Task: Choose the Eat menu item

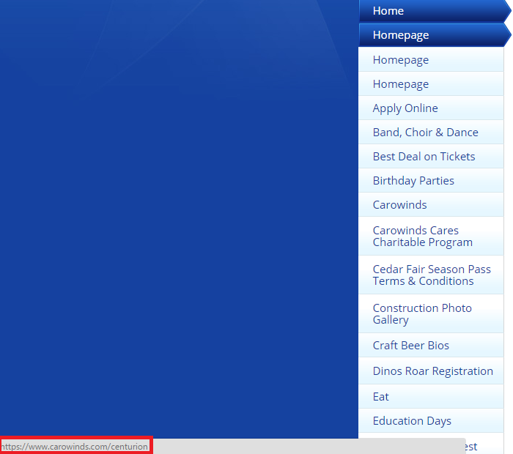Action: pyautogui.click(x=381, y=397)
